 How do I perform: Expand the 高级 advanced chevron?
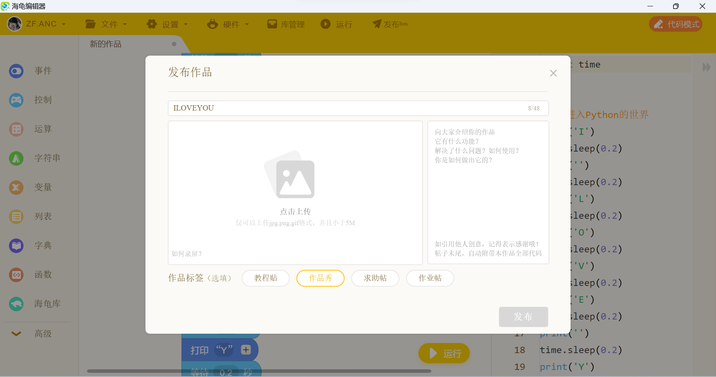pos(16,334)
